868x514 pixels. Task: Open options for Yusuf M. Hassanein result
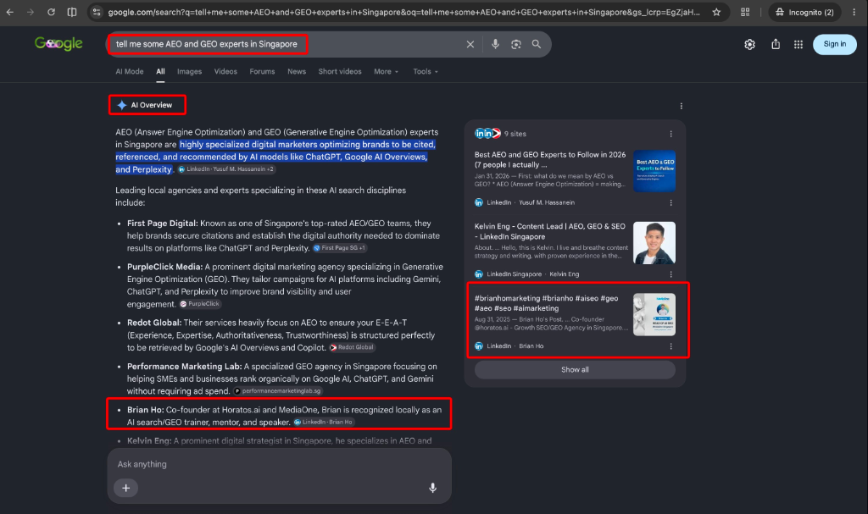(671, 202)
